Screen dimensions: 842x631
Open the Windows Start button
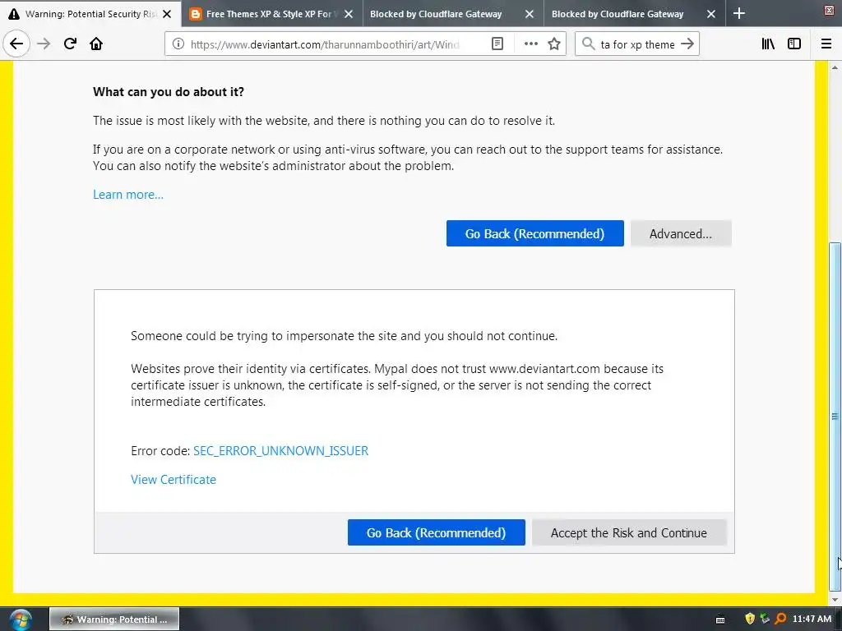coord(20,619)
